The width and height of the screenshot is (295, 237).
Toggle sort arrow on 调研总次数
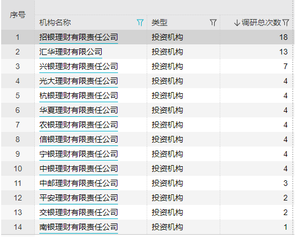(x=237, y=23)
